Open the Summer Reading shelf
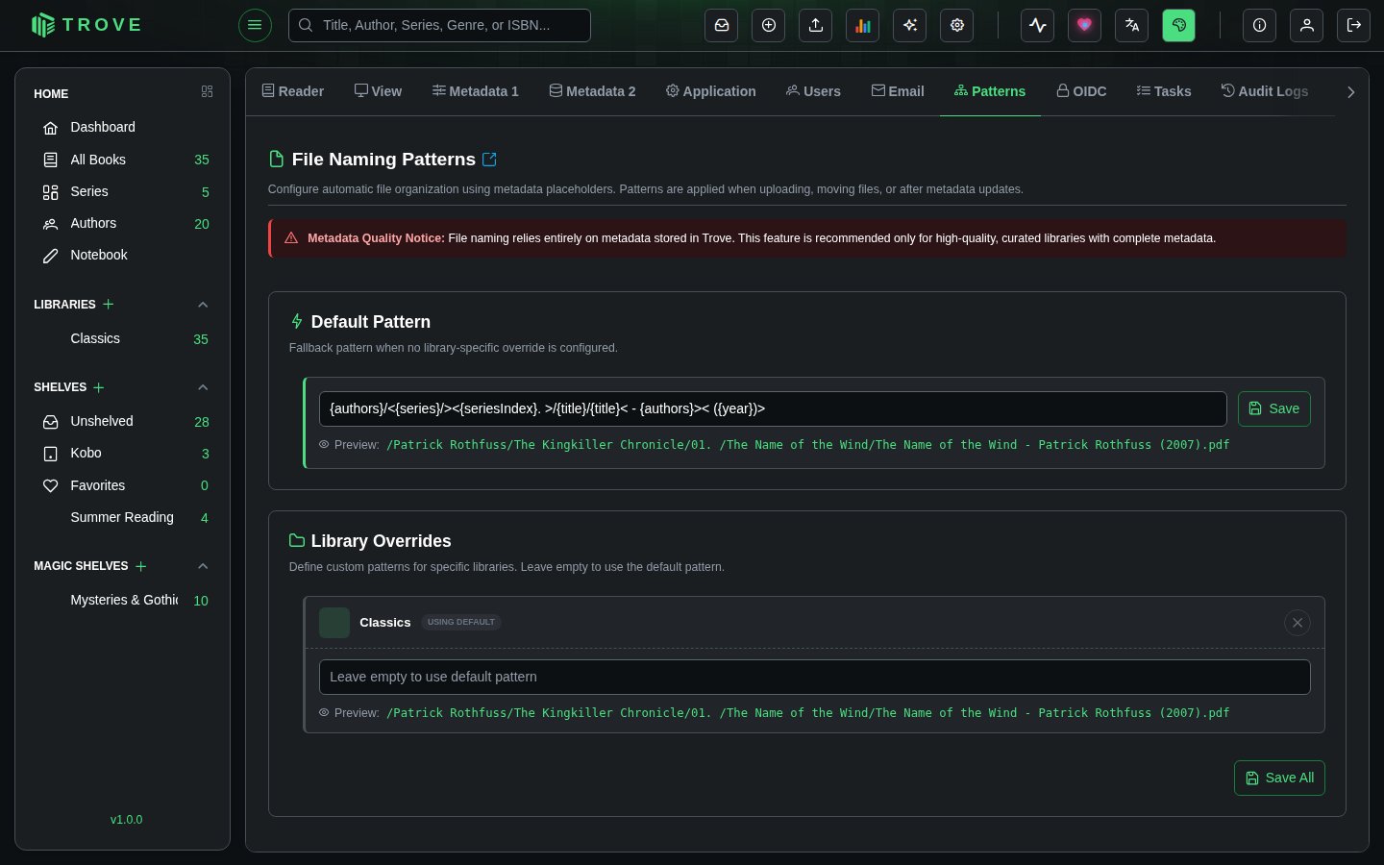The width and height of the screenshot is (1384, 865). click(x=122, y=517)
